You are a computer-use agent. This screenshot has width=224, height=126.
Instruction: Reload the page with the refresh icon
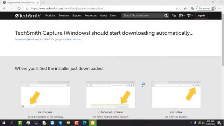[x=19, y=8]
